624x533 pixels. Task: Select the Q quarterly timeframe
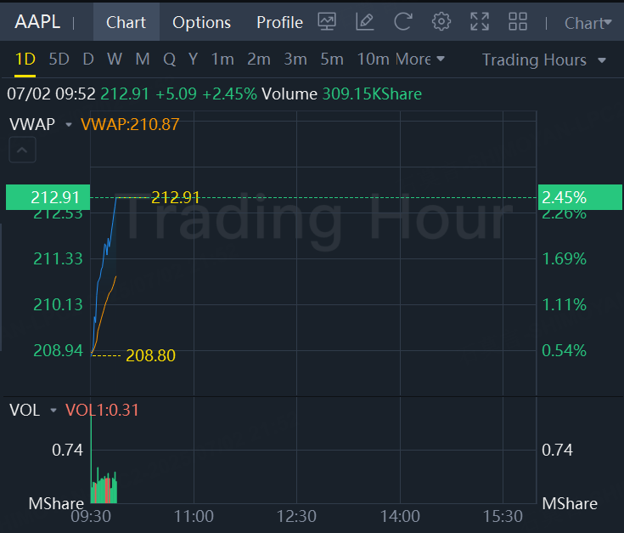click(169, 60)
